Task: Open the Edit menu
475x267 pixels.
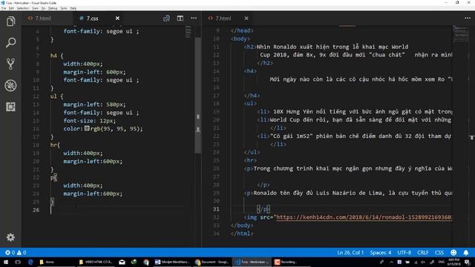Action: coord(11,8)
